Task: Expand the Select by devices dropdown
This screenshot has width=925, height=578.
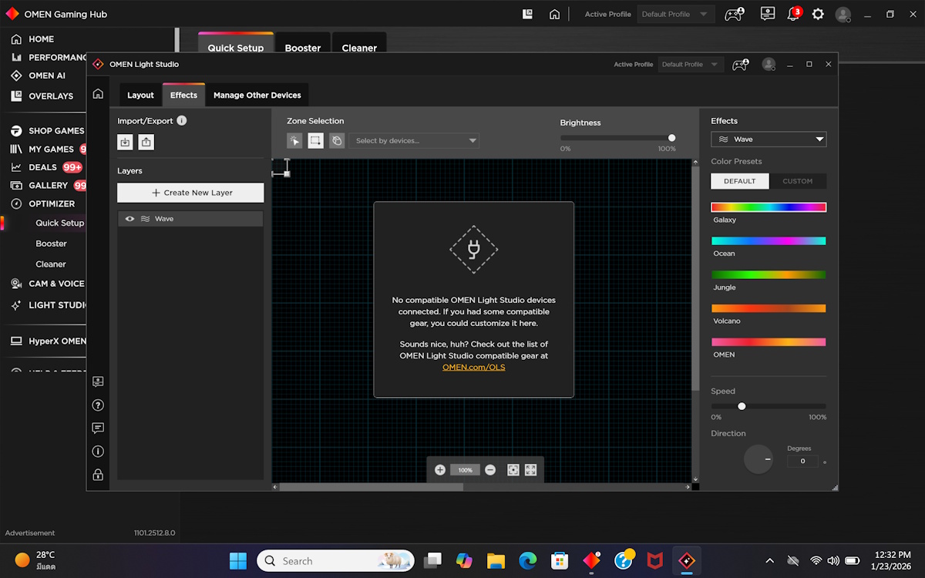Action: [414, 141]
